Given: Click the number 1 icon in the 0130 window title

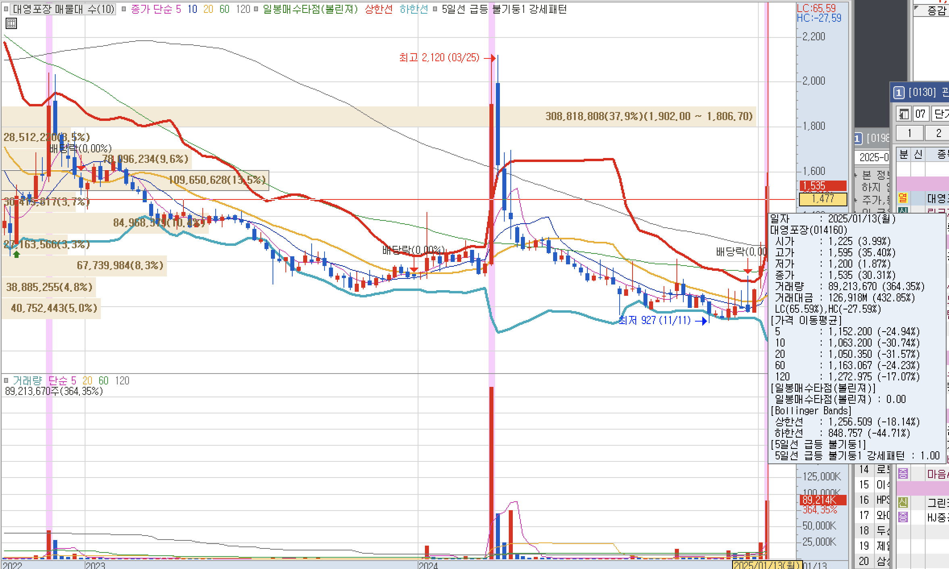Looking at the screenshot, I should coord(899,93).
